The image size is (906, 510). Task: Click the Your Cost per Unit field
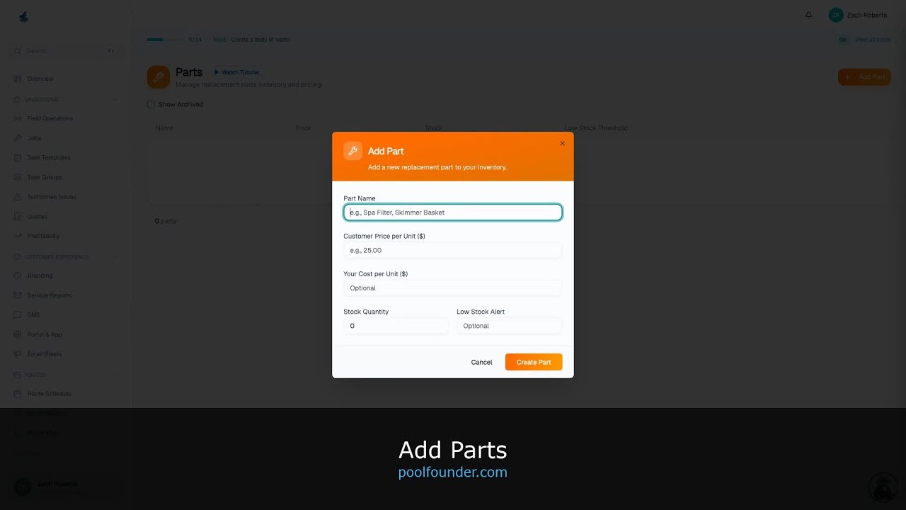453,288
